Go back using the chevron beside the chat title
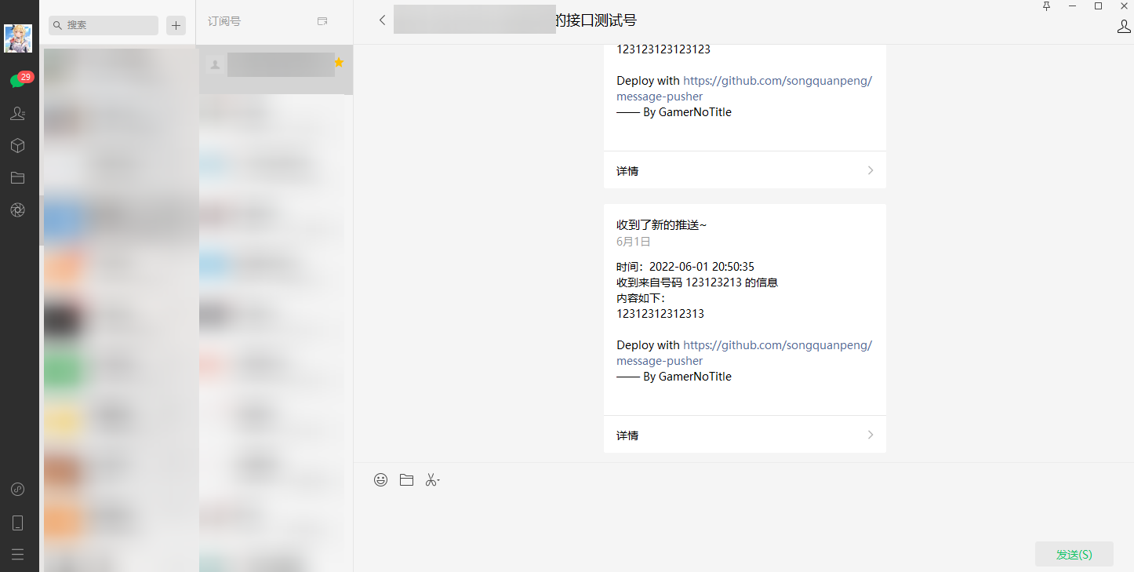Image resolution: width=1134 pixels, height=572 pixels. pos(382,20)
